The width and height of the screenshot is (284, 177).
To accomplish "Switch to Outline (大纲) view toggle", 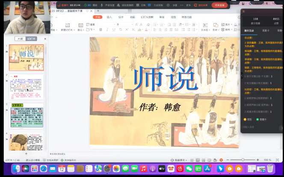I will [20, 39].
